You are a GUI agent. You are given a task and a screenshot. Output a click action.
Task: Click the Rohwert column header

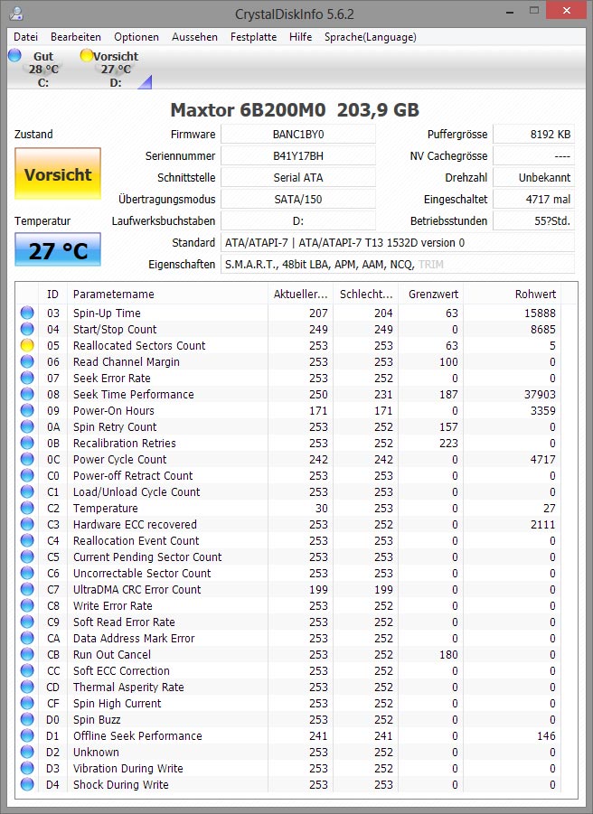click(x=512, y=294)
